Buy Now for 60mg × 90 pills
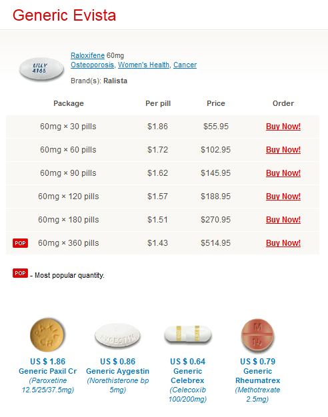Screen dimensions: 328x417 [x=283, y=173]
